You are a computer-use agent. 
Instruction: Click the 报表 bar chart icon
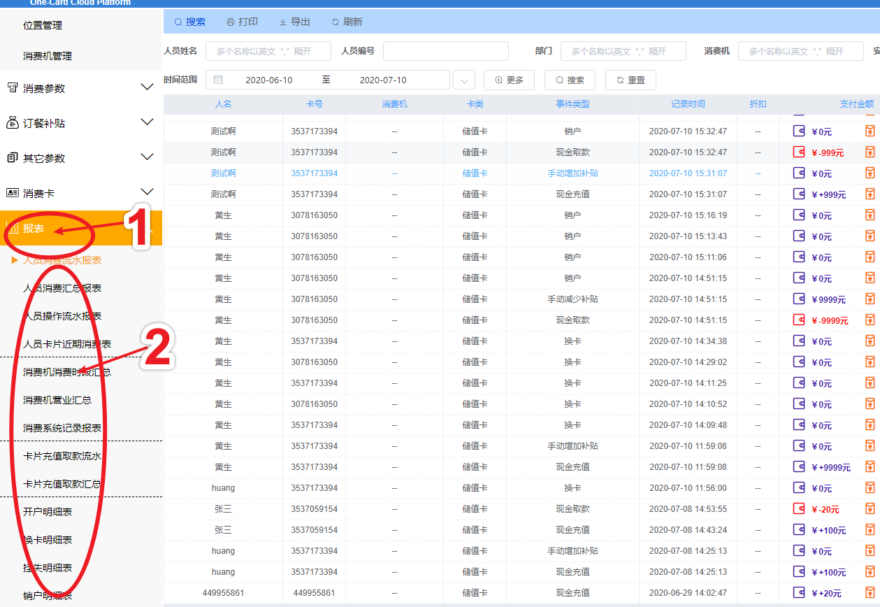(x=13, y=229)
